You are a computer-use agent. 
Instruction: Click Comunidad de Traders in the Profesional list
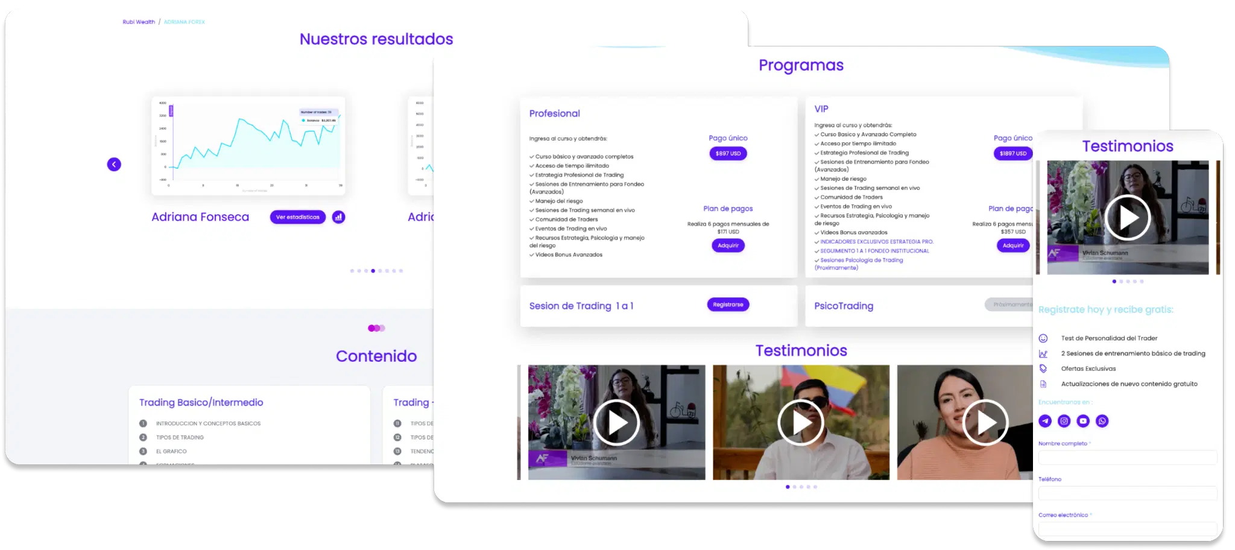[x=566, y=220]
